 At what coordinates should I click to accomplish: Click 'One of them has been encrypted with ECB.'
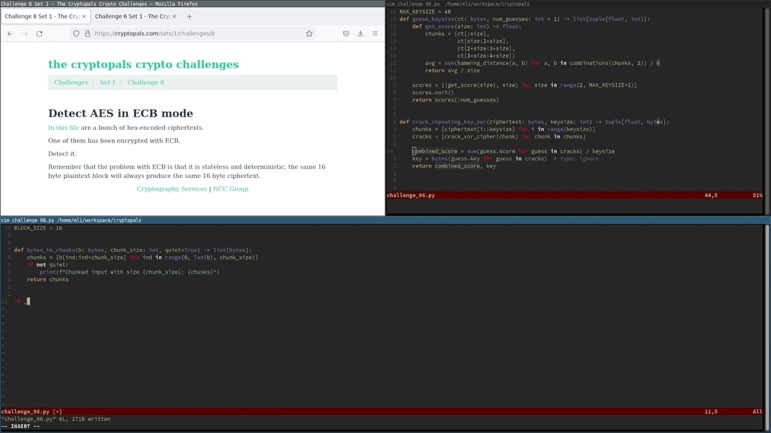pyautogui.click(x=114, y=141)
